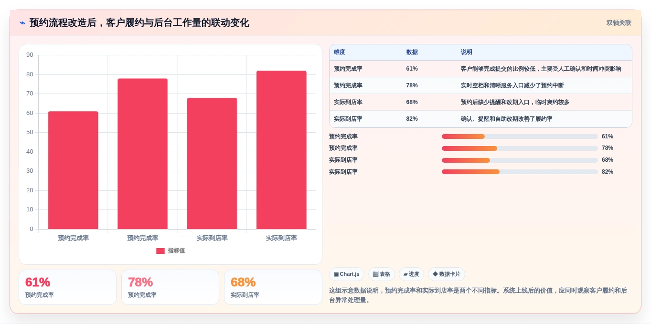Click the 进度 chip
Viewport: 651px width, 324px height.
(x=411, y=274)
